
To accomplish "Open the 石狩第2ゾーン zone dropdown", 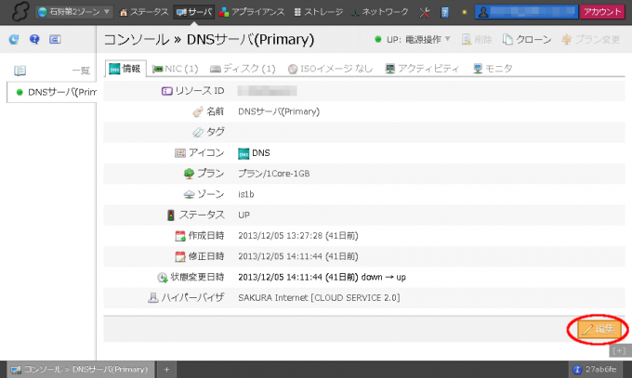I will tap(75, 12).
